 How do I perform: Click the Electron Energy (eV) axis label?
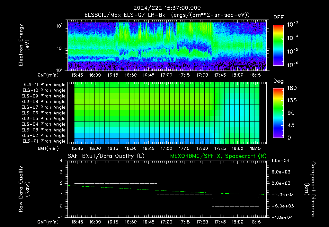point(24,45)
